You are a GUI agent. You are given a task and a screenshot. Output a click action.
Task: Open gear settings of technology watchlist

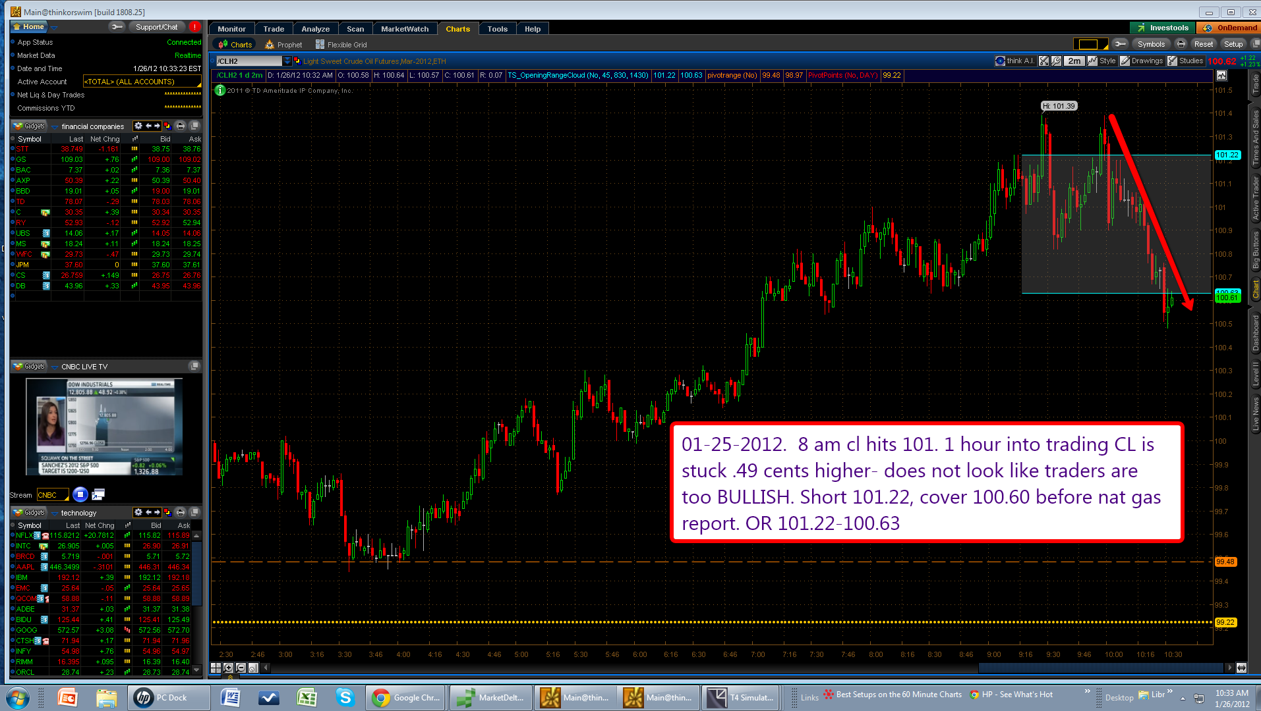(x=138, y=512)
